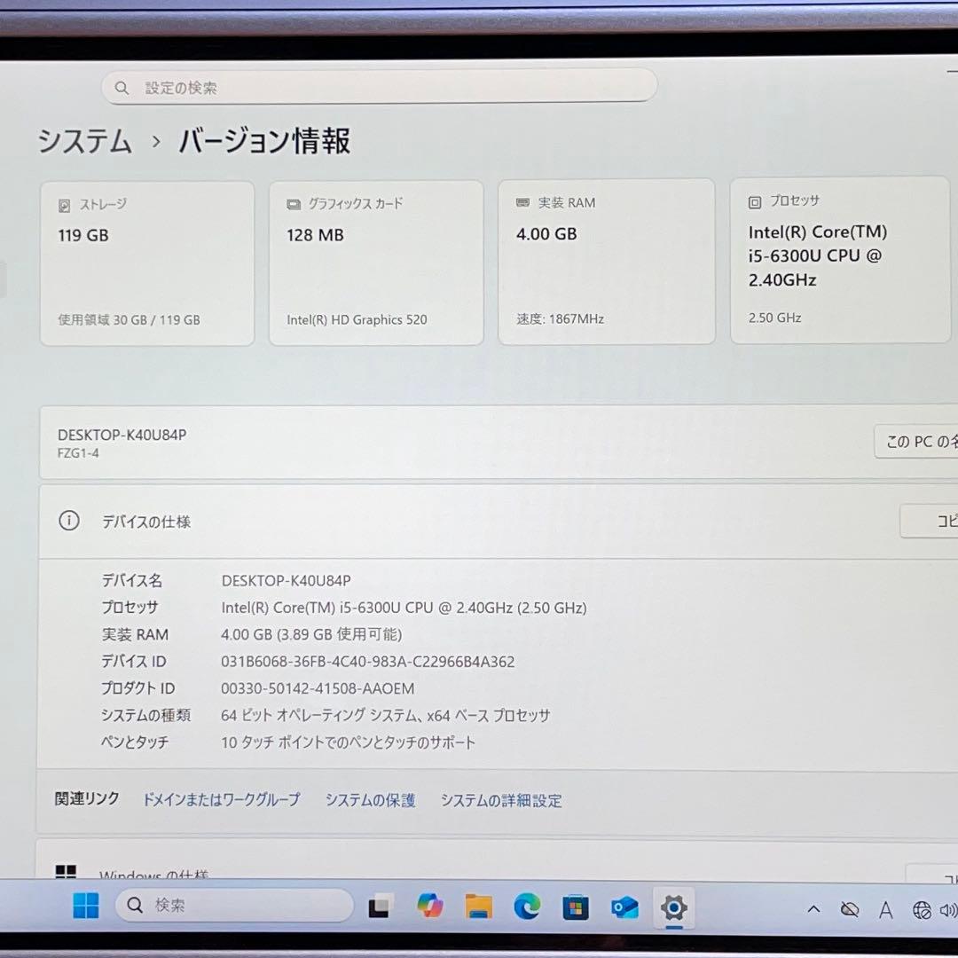This screenshot has width=958, height=958.
Task: Open Outlook from the taskbar
Action: pos(624,907)
